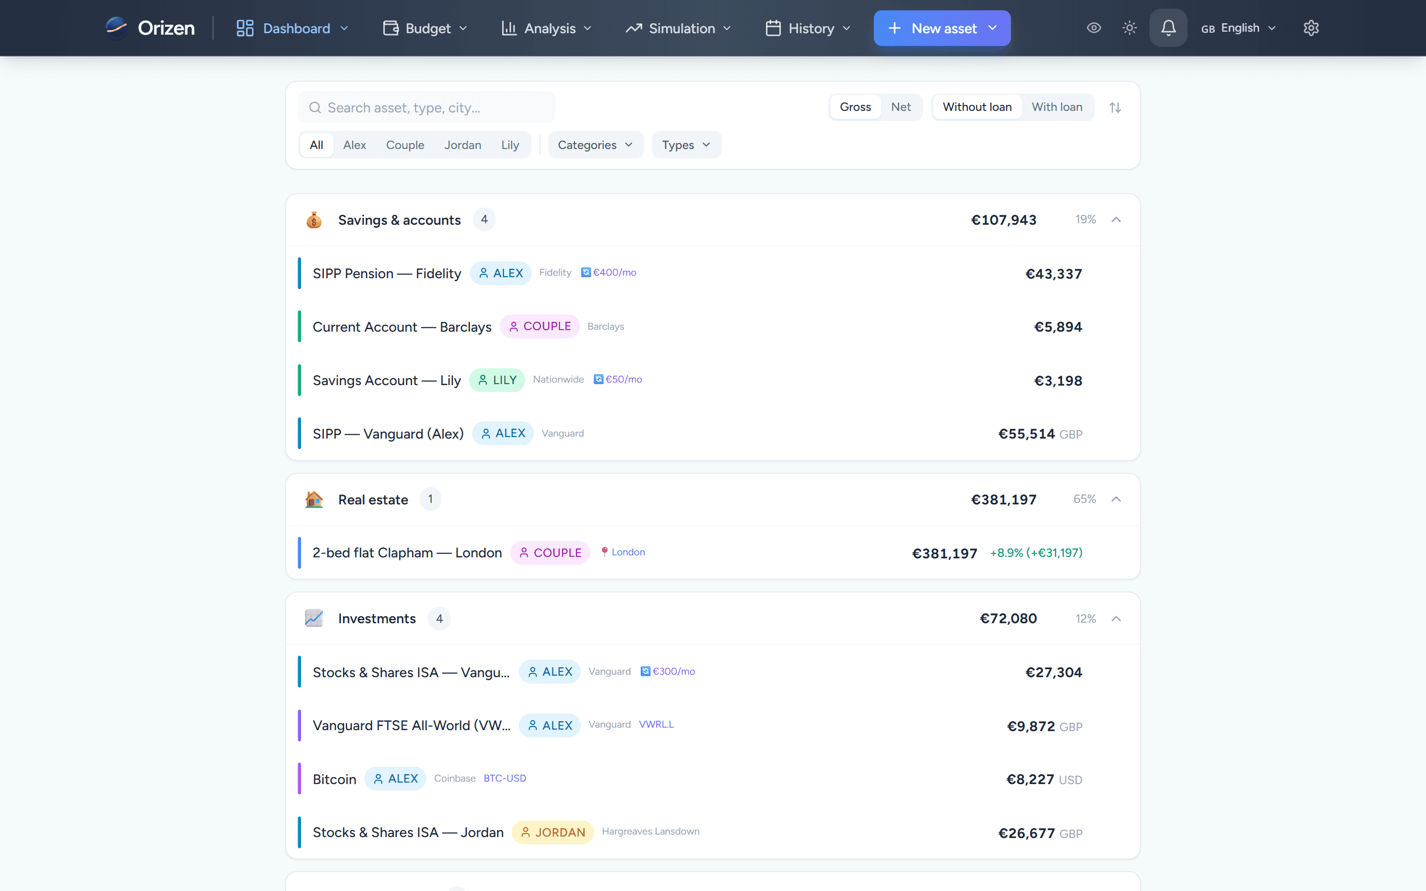Click the house Real estate icon

[313, 499]
